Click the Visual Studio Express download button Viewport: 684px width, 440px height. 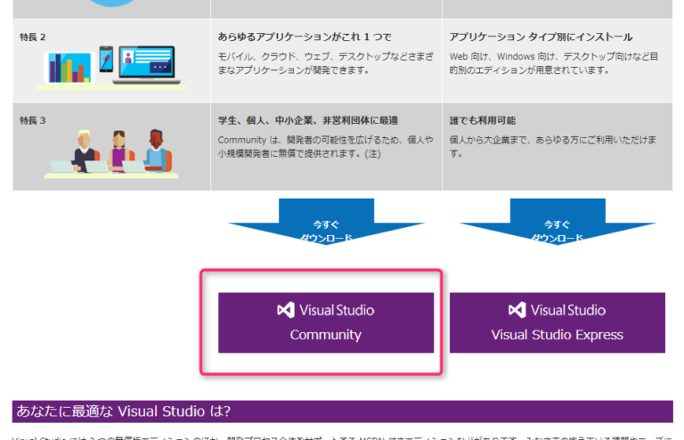557,322
